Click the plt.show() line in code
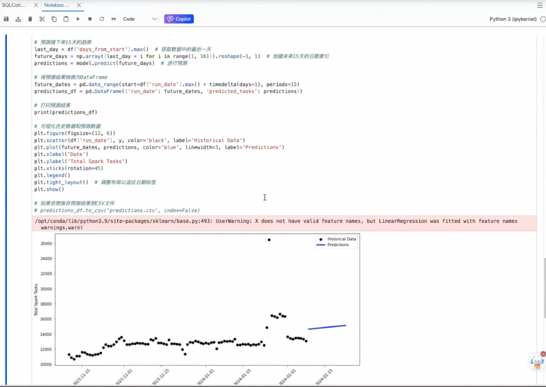The width and height of the screenshot is (546, 387). pyautogui.click(x=49, y=189)
